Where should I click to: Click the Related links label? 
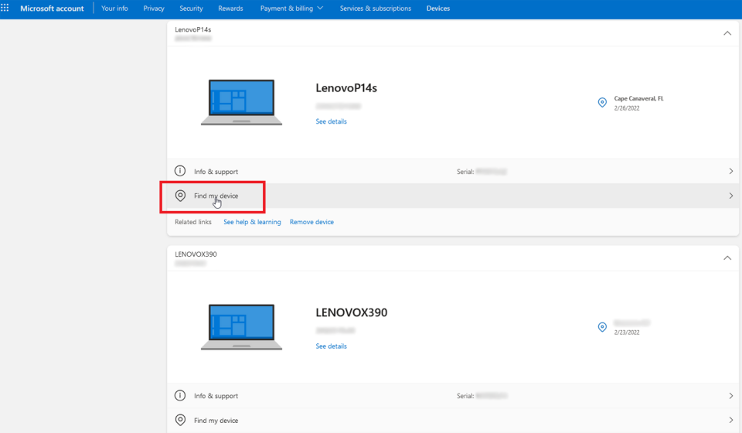[x=193, y=222]
